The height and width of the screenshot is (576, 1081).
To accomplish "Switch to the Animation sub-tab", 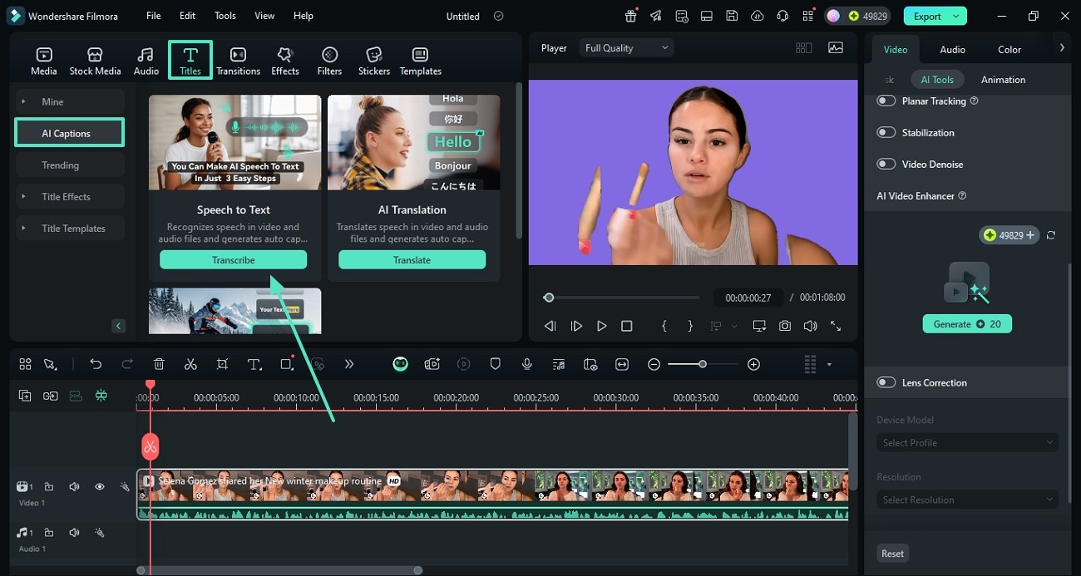I will tap(1003, 80).
